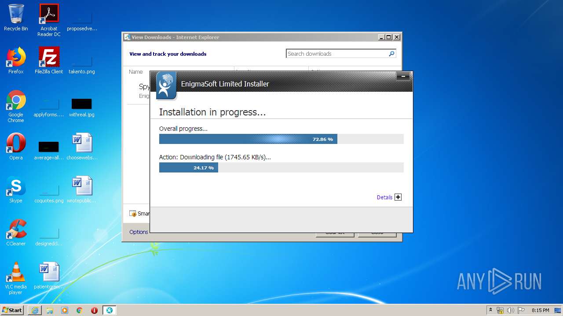
Task: Click the Chrome taskbar icon
Action: [80, 310]
